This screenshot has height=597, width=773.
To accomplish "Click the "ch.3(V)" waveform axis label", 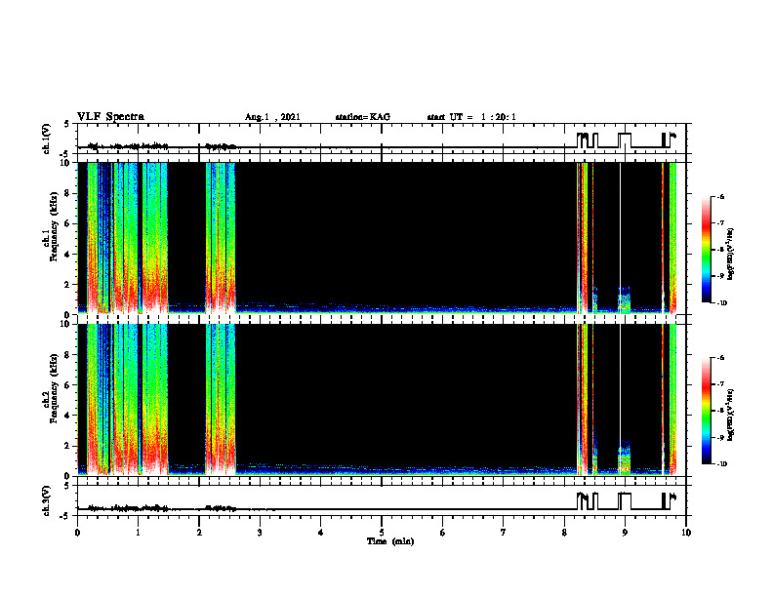I will click(46, 500).
